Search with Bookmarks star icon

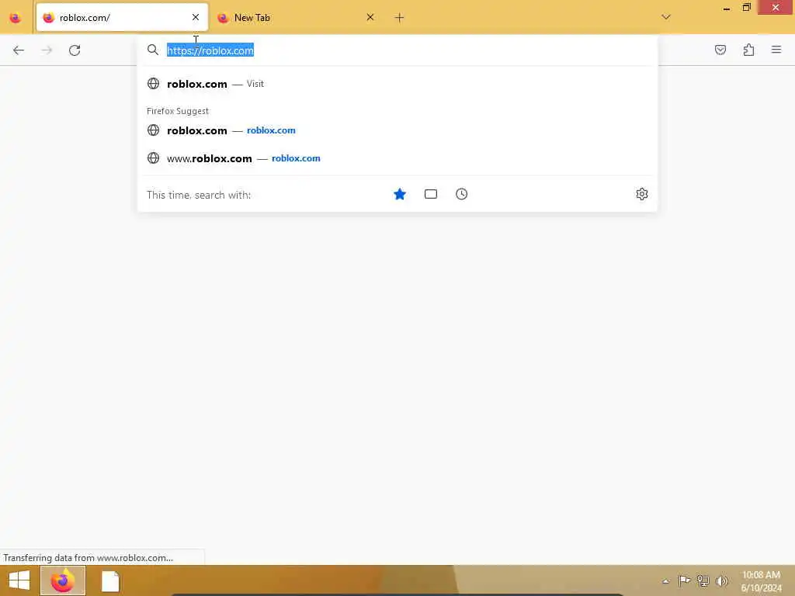coord(400,194)
